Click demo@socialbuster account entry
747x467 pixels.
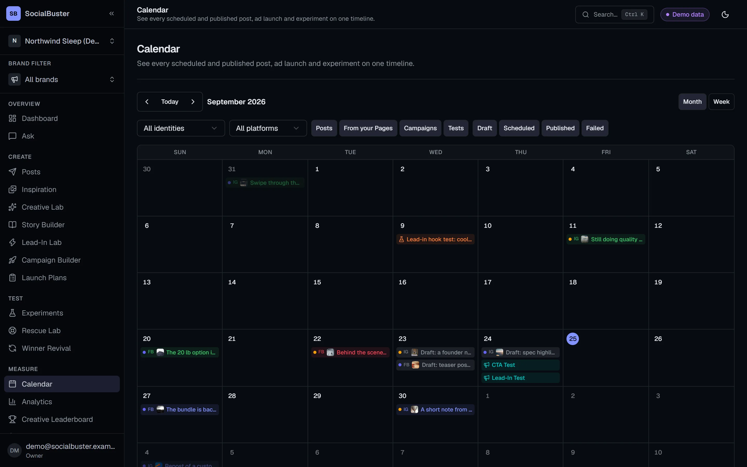(x=62, y=451)
